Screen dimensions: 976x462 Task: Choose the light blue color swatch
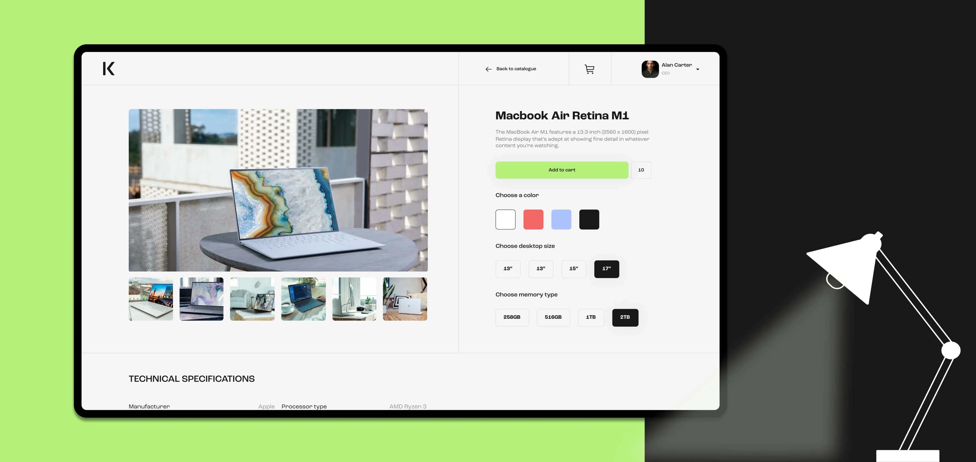561,219
